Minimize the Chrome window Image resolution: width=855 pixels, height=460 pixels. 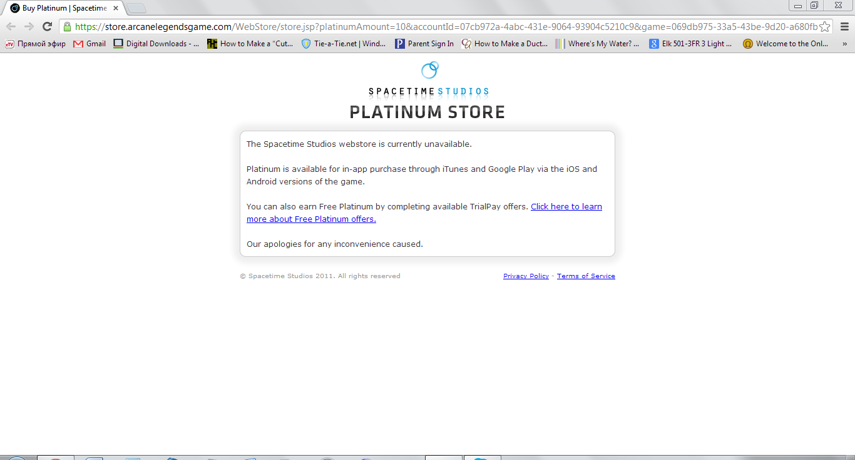(x=798, y=6)
